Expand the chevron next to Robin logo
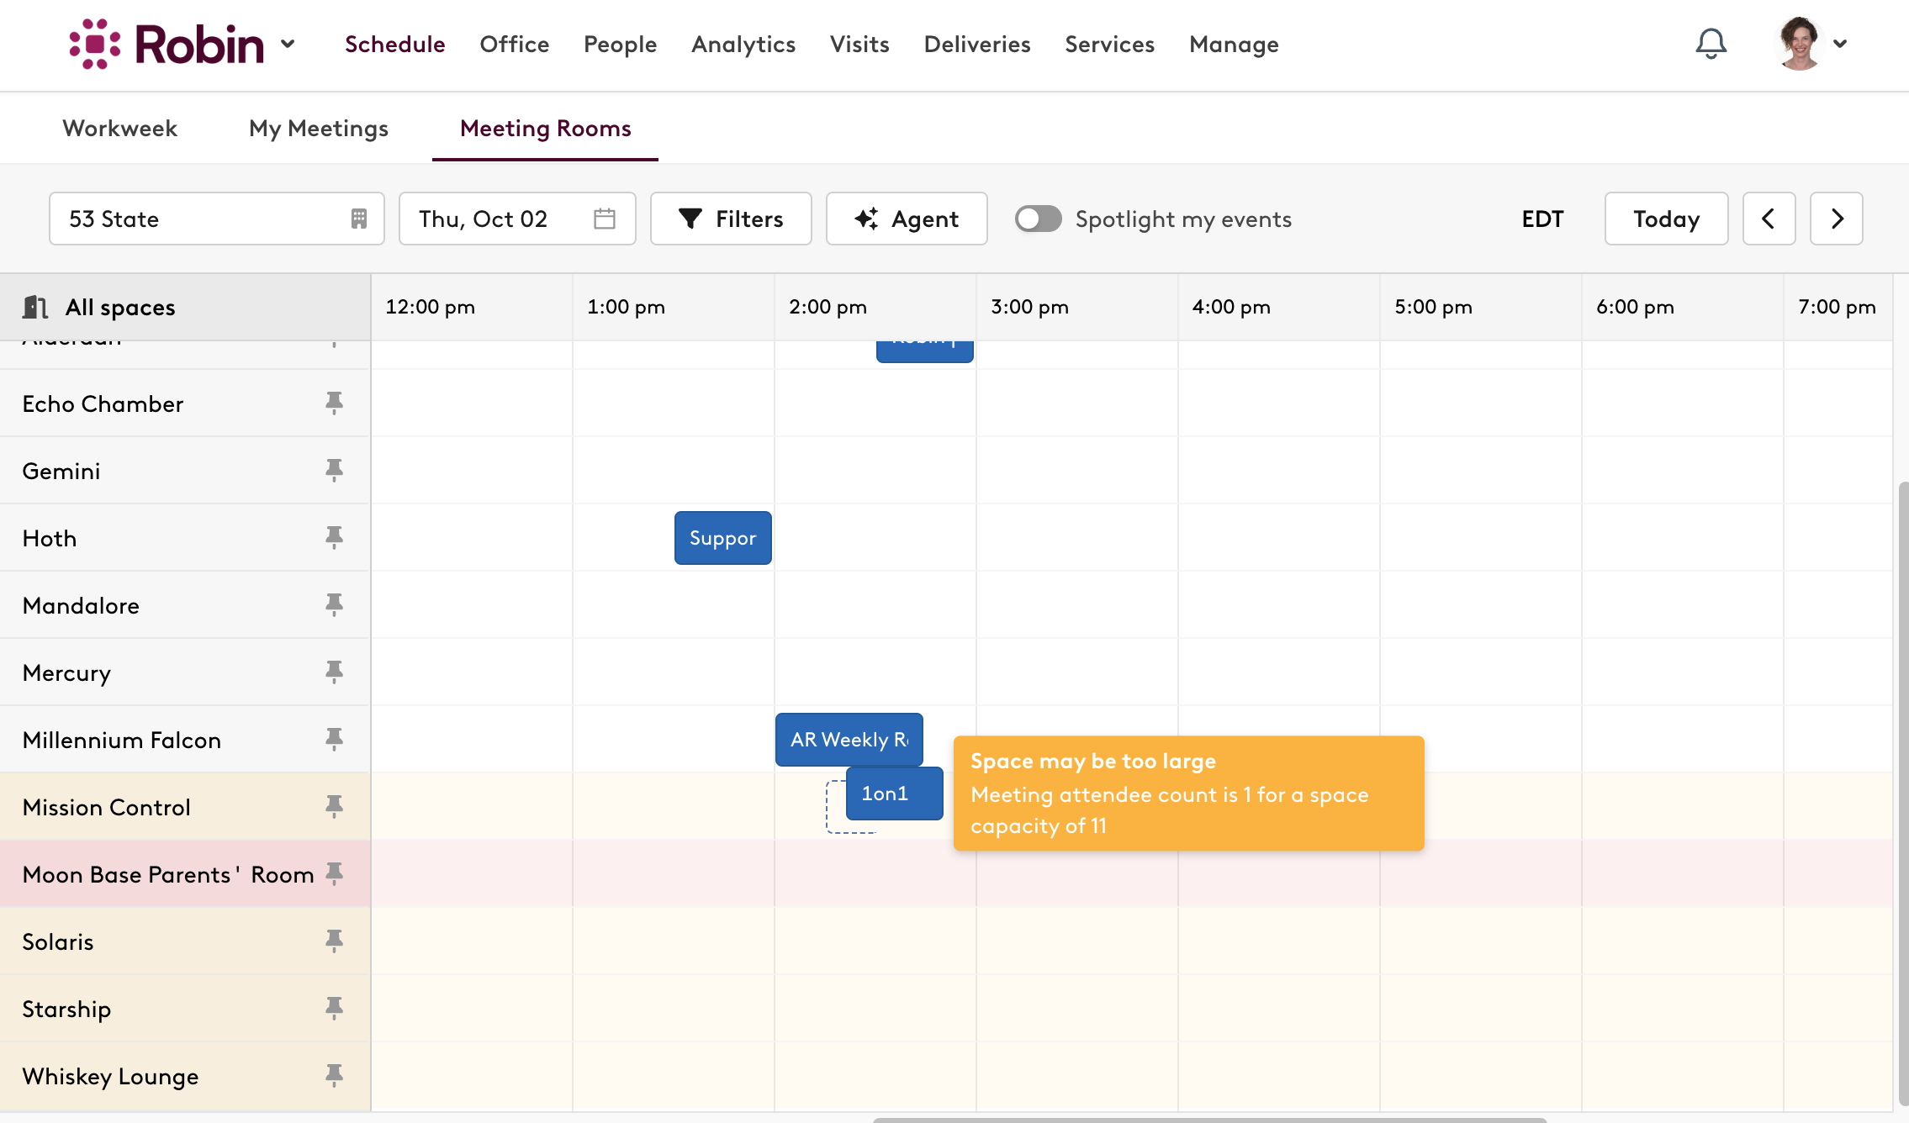Image resolution: width=1909 pixels, height=1123 pixels. (288, 44)
